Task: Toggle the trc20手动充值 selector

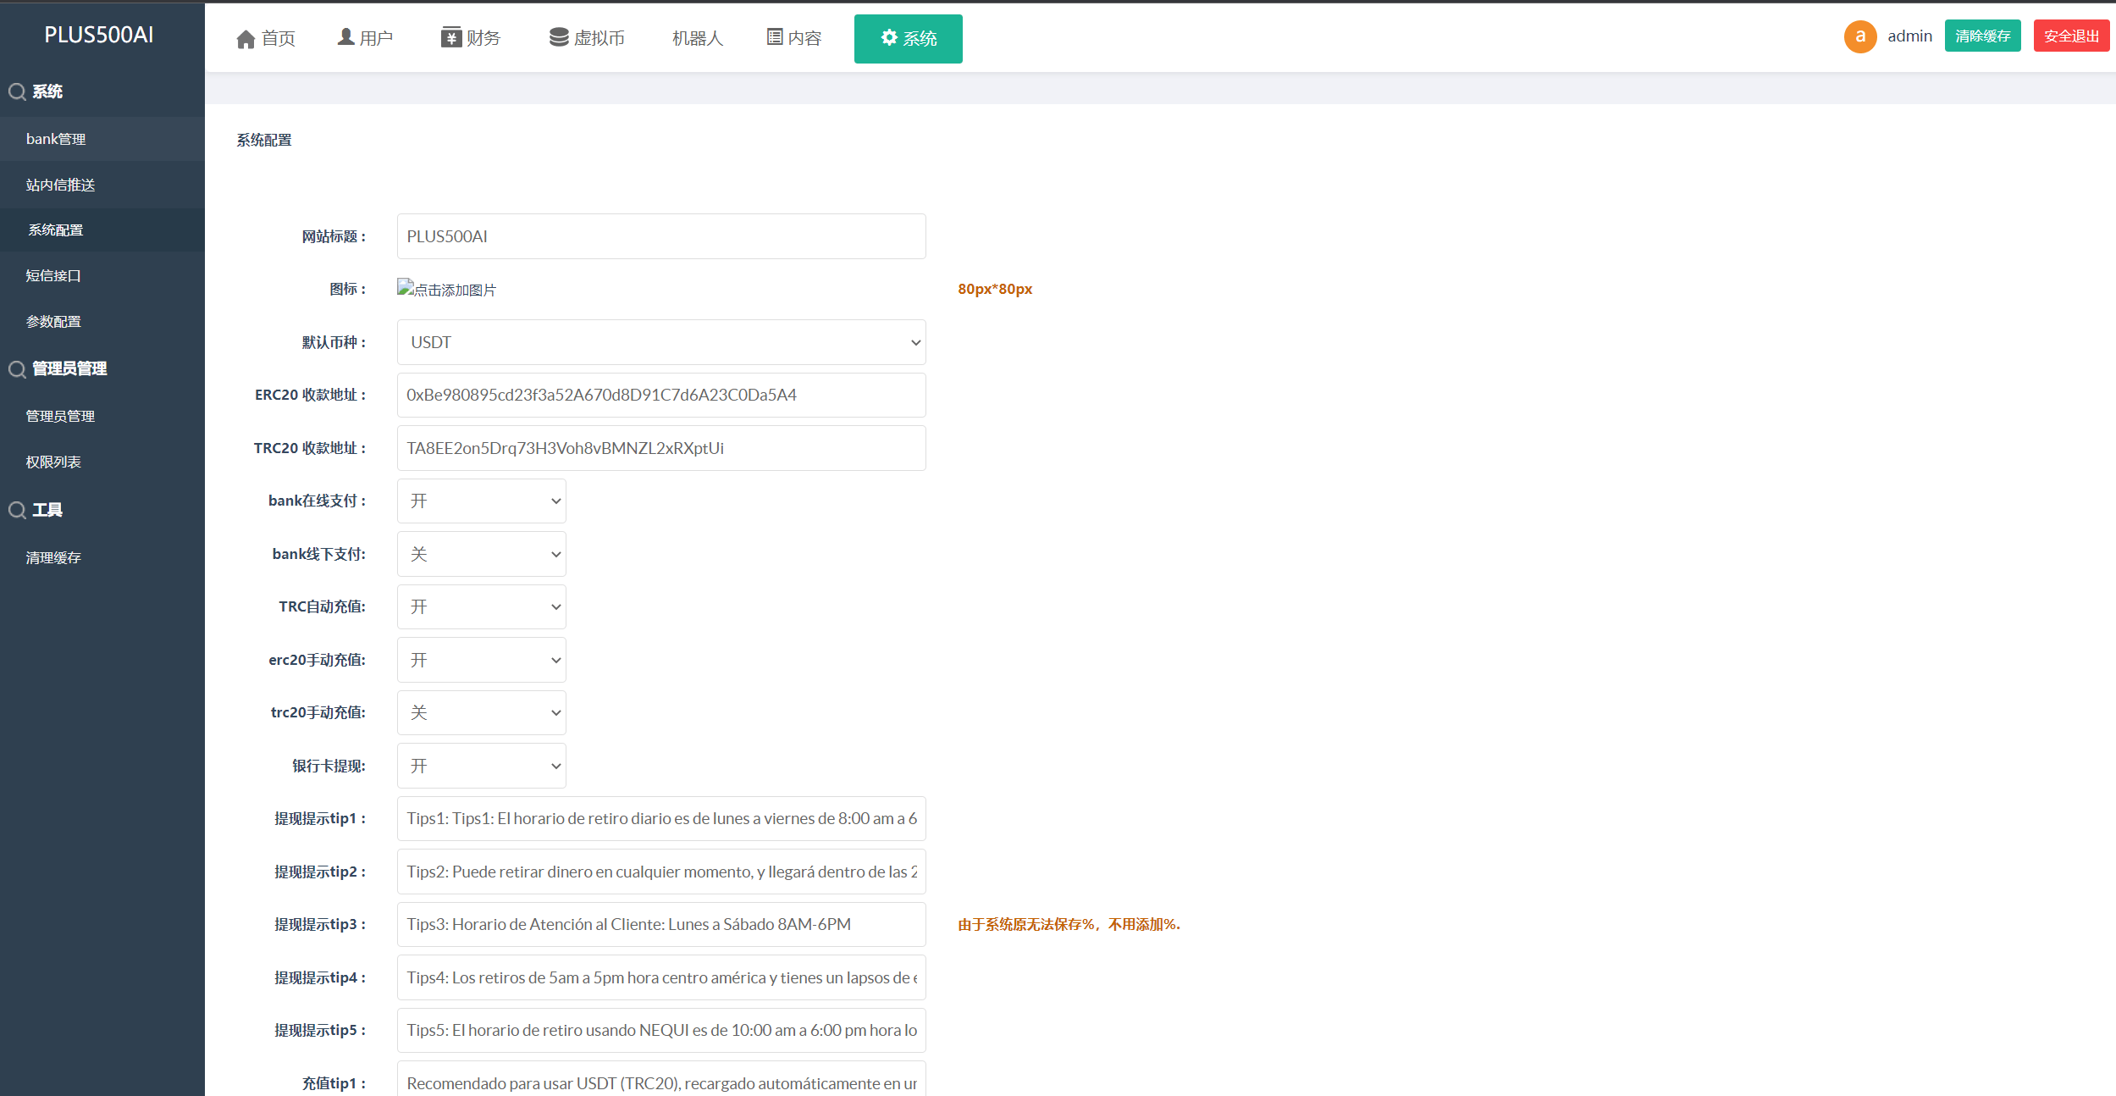Action: pyautogui.click(x=481, y=713)
